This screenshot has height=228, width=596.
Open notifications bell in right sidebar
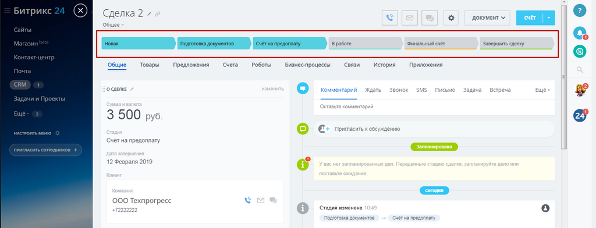580,33
